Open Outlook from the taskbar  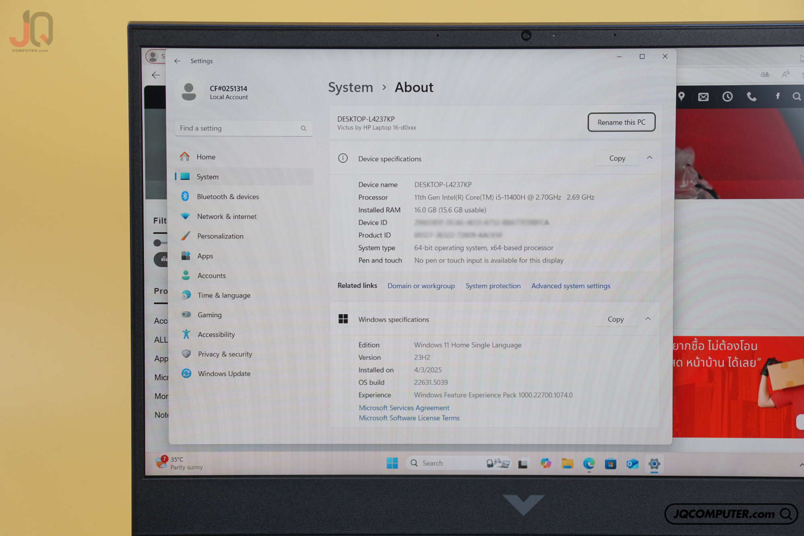coord(632,464)
